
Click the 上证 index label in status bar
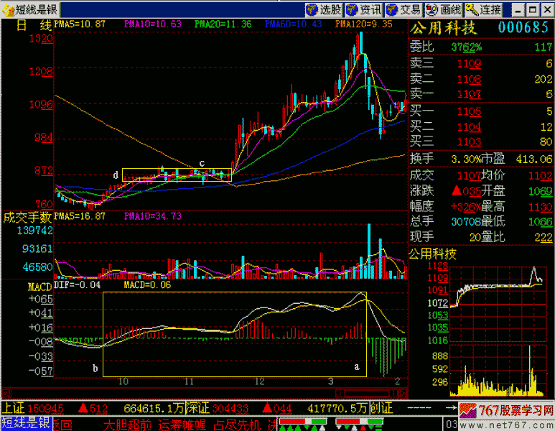click(x=14, y=408)
